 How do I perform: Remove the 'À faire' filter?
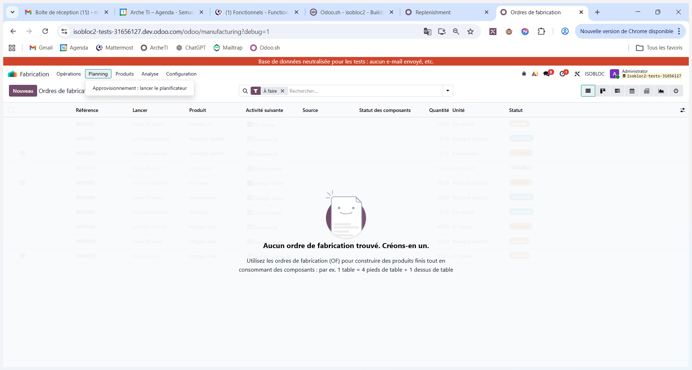tap(282, 91)
